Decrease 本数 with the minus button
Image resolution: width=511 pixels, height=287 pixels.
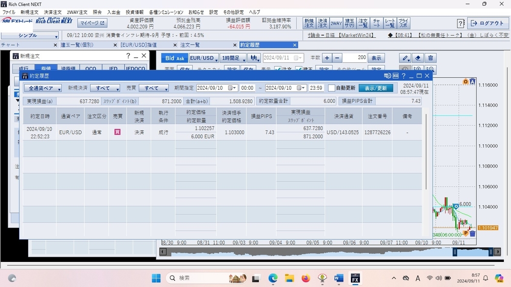coord(337,58)
